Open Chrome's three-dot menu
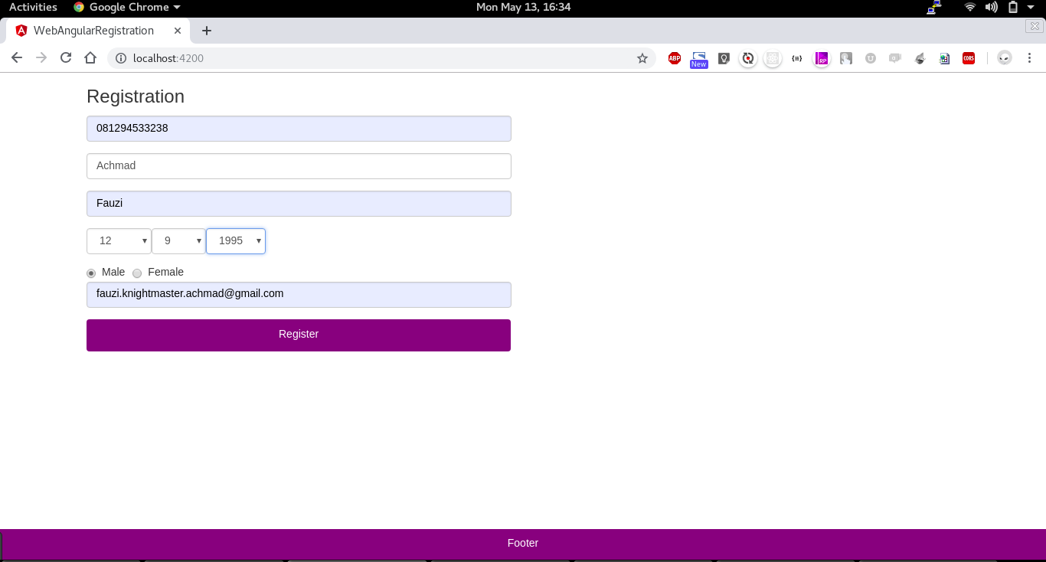The height and width of the screenshot is (562, 1046). [x=1030, y=58]
